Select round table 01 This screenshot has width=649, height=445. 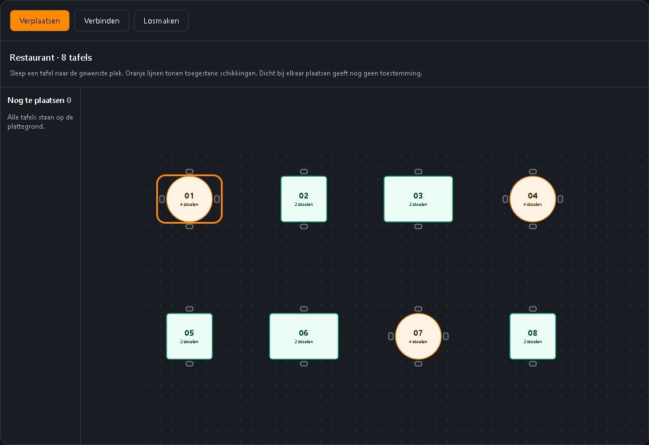point(189,199)
